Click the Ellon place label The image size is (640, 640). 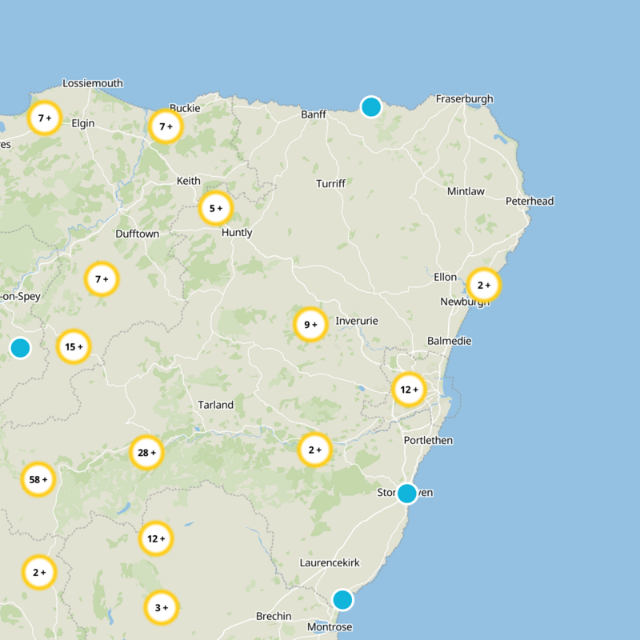click(445, 277)
